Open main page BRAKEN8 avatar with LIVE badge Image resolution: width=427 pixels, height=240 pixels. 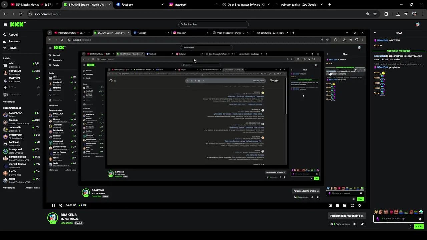click(x=52, y=218)
